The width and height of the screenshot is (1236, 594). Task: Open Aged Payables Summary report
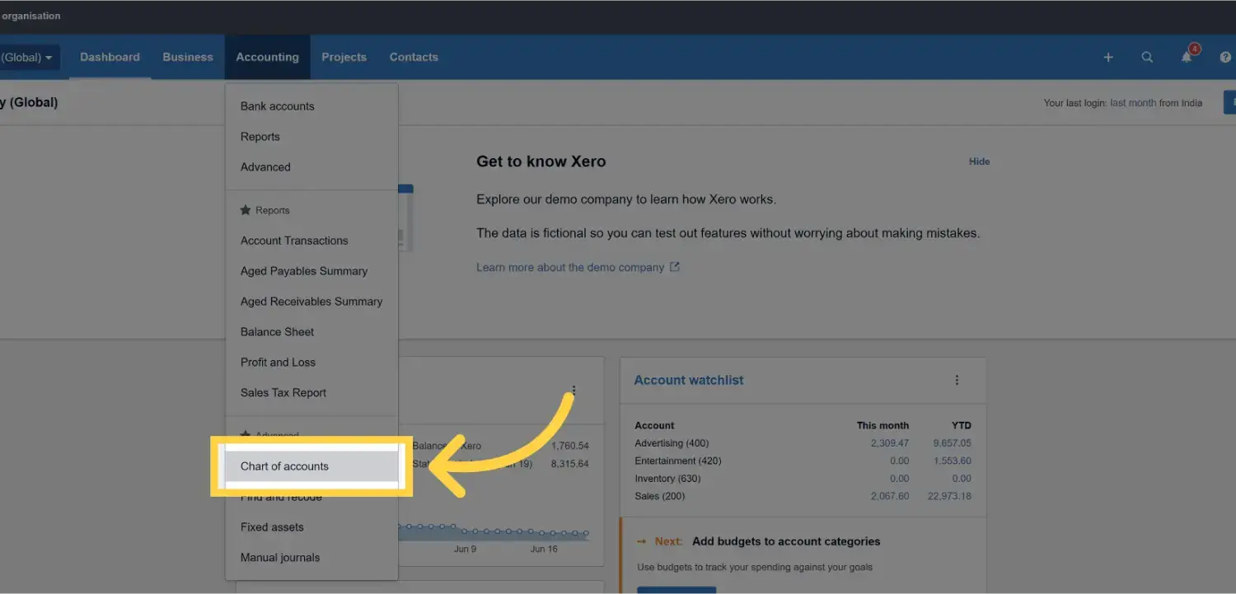311,271
